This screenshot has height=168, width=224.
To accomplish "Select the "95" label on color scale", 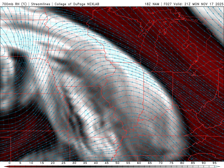I will coord(214,163).
